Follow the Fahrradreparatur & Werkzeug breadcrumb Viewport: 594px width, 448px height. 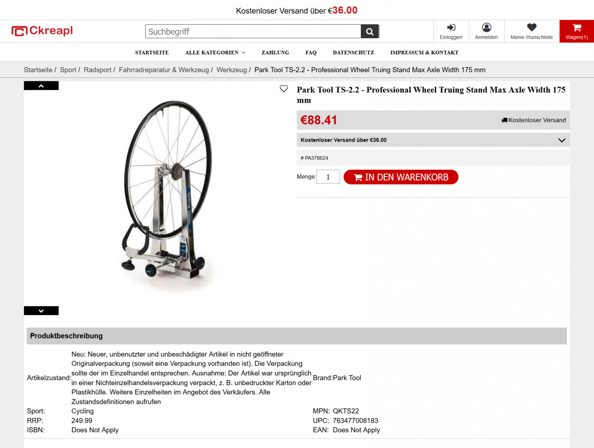pos(164,70)
